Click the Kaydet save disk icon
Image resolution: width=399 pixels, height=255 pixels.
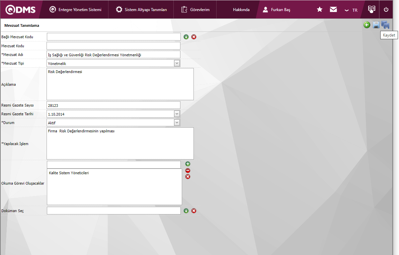coord(376,25)
